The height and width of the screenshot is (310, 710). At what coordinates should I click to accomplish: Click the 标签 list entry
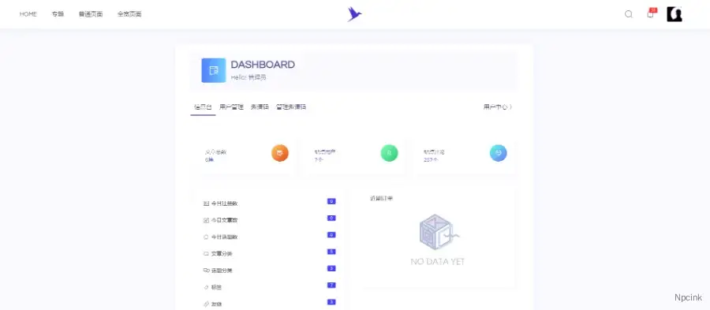(x=213, y=287)
